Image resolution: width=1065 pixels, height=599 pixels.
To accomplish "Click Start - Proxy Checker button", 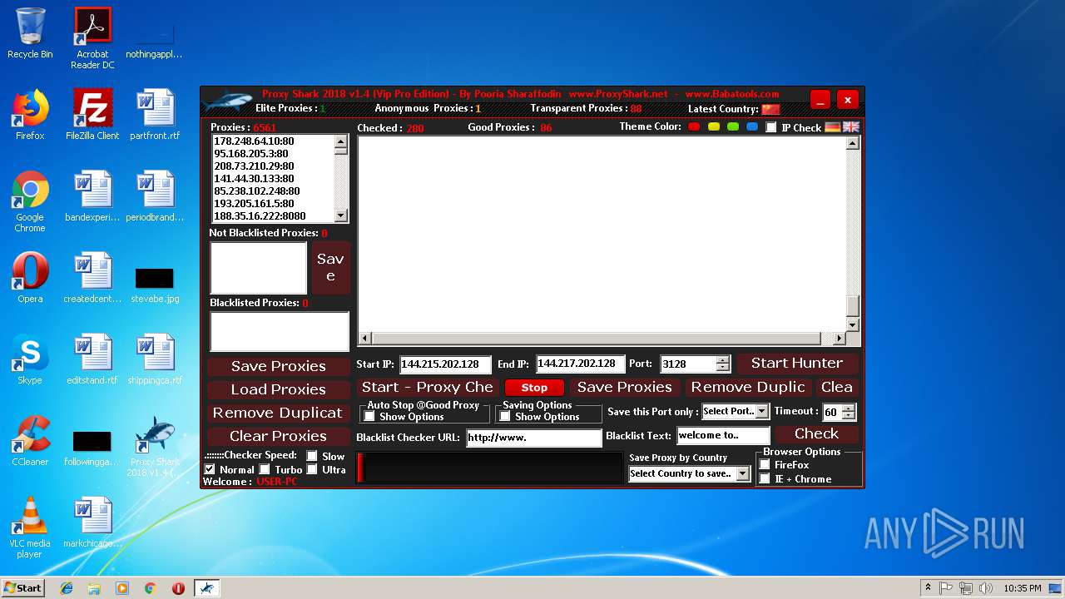I will (x=428, y=387).
